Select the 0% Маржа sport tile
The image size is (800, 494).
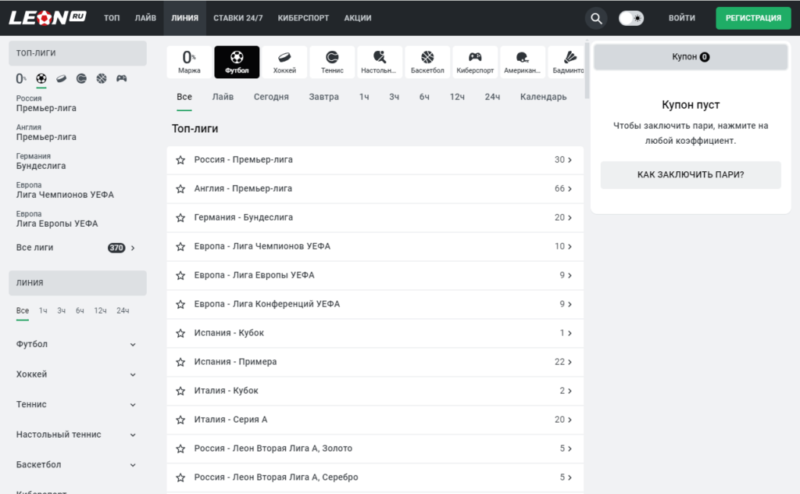coord(189,63)
